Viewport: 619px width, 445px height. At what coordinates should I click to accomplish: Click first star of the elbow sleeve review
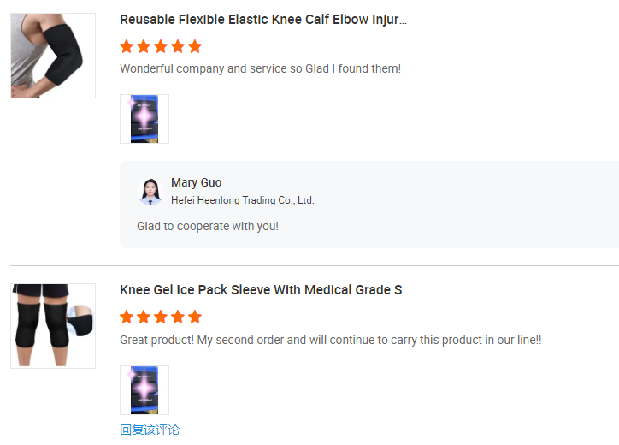pyautogui.click(x=127, y=46)
